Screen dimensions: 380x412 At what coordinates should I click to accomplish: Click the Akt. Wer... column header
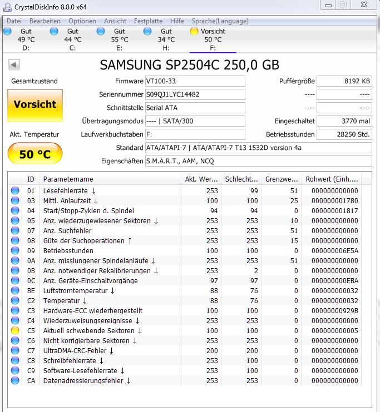tap(201, 179)
